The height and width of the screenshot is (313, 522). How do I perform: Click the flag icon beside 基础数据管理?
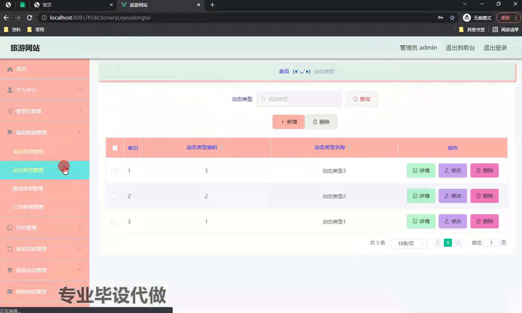[10, 133]
